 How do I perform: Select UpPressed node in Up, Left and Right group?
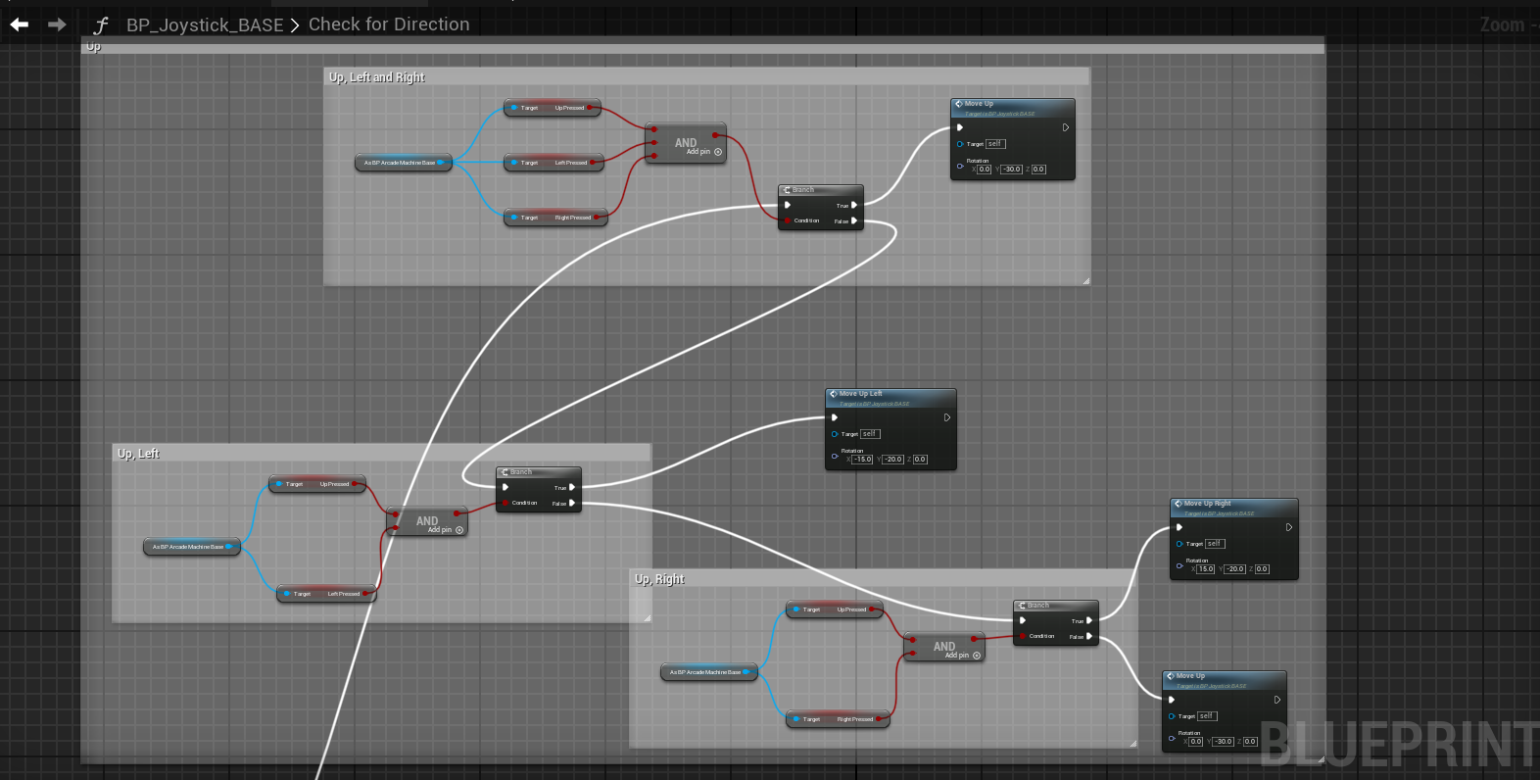[553, 108]
